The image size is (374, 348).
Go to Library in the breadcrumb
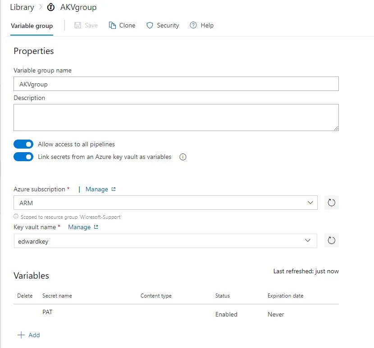click(x=22, y=7)
